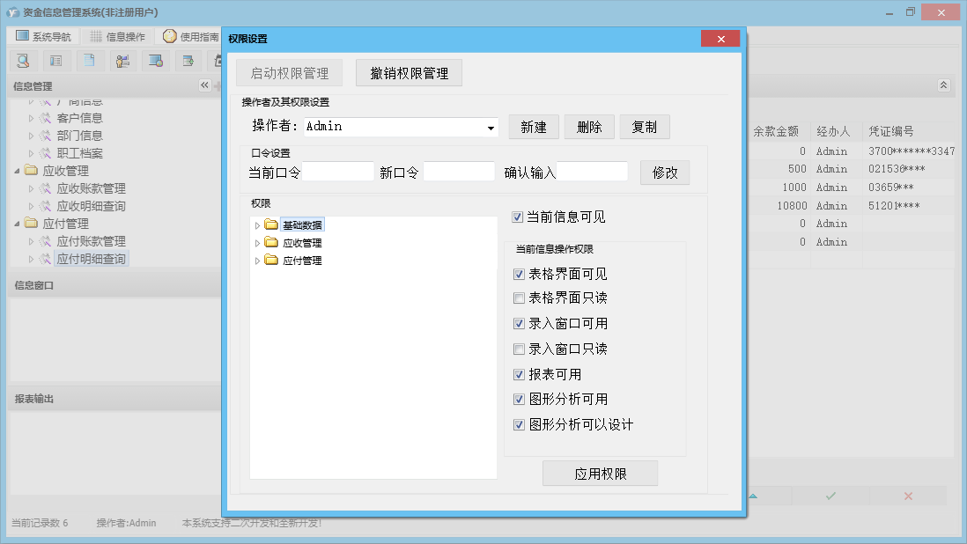Expand 基础数据 node in permissions tree
The height and width of the screenshot is (544, 967).
257,225
